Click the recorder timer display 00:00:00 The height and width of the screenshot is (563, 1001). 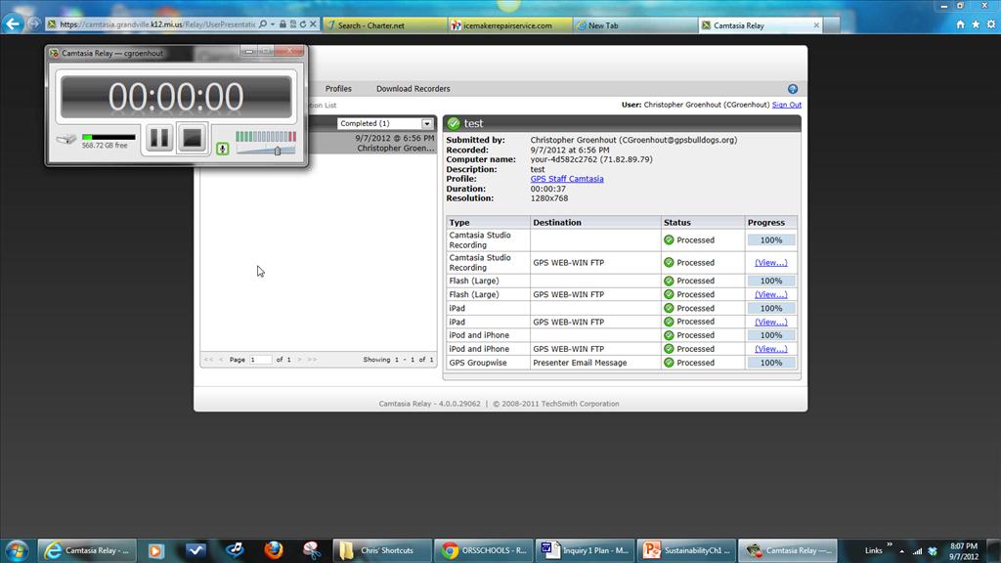176,97
